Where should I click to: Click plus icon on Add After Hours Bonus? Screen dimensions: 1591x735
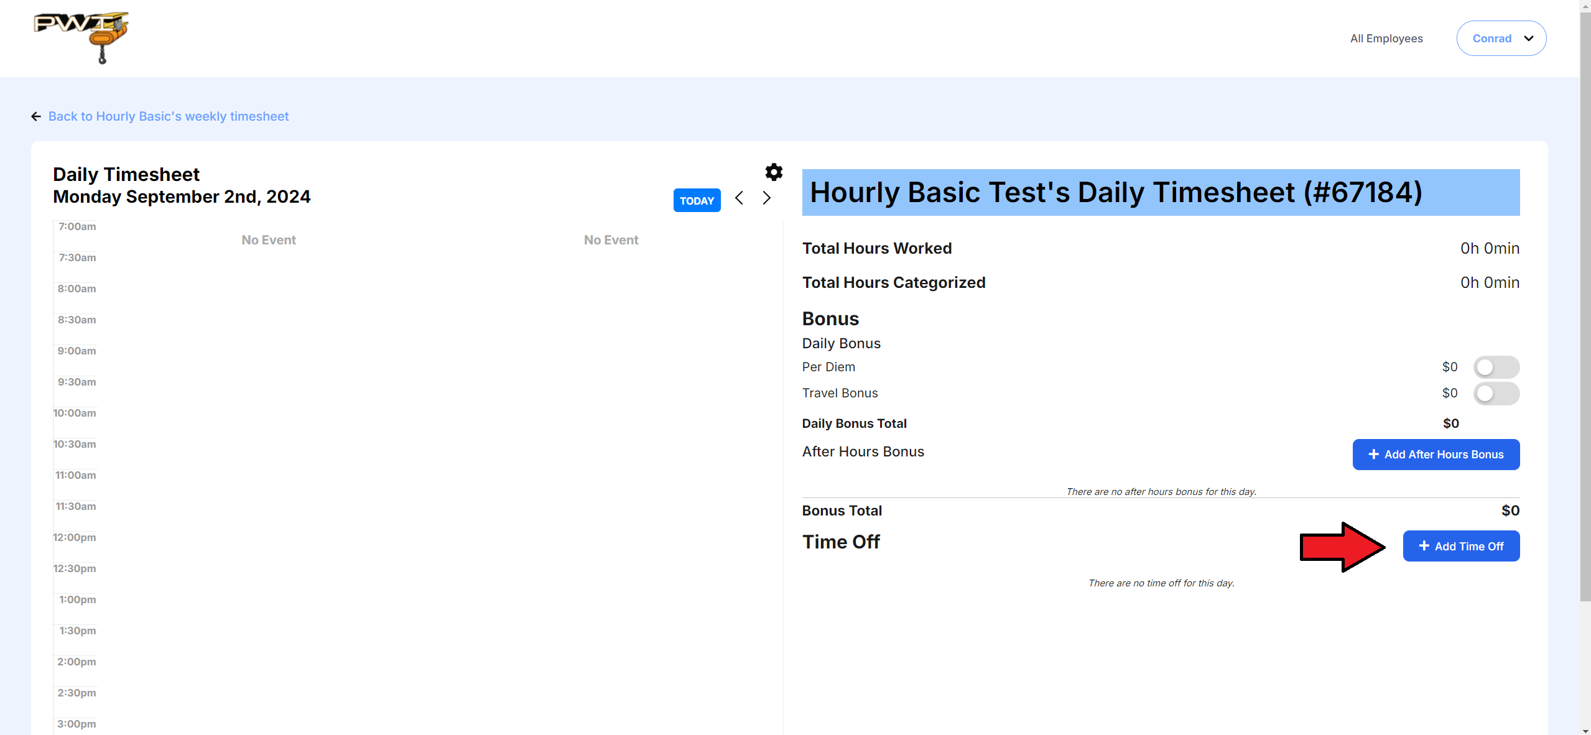pyautogui.click(x=1373, y=455)
